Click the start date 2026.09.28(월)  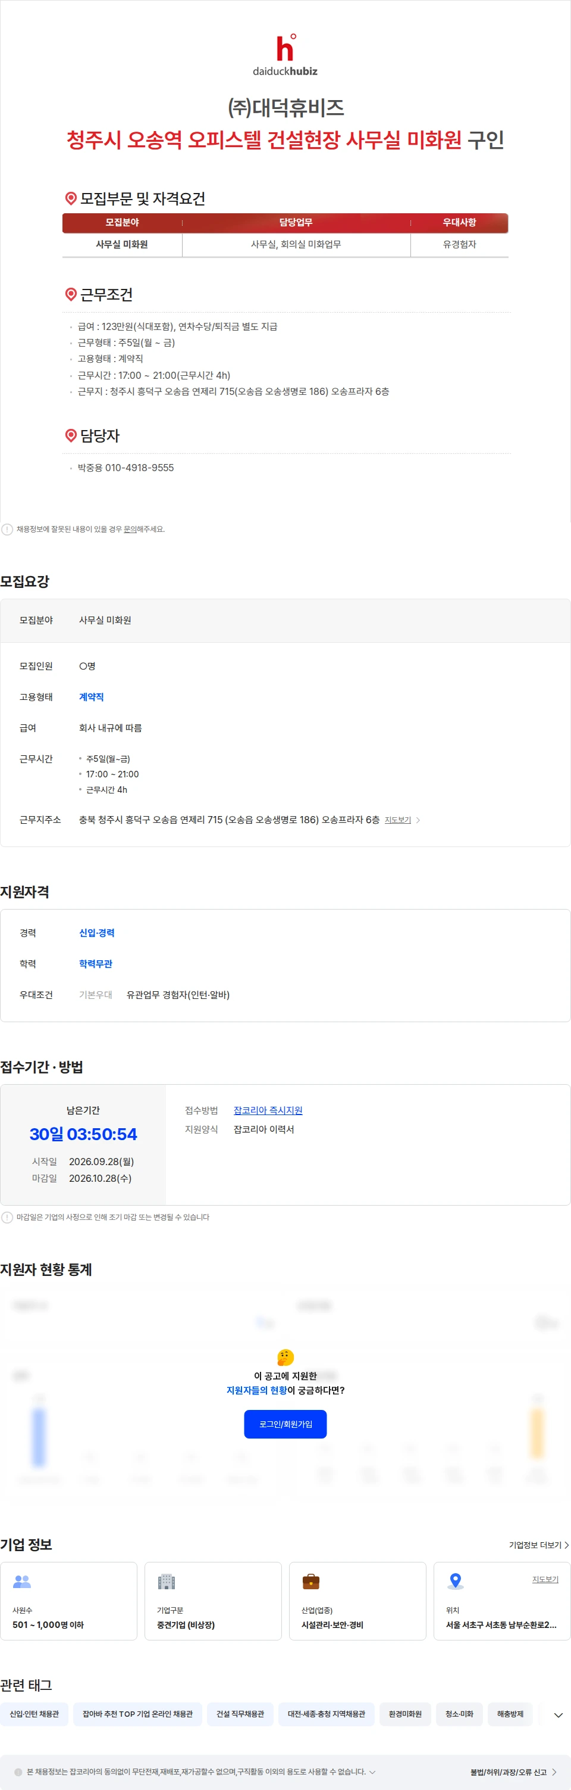tap(101, 1162)
